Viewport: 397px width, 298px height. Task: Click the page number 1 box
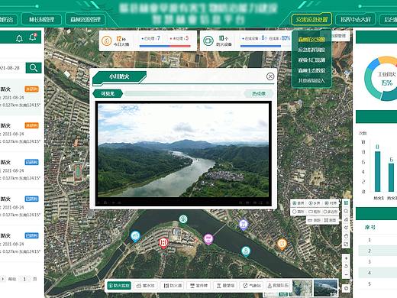pos(24,279)
